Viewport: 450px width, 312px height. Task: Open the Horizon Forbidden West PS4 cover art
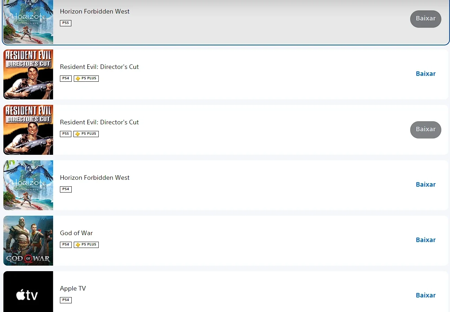pos(28,185)
